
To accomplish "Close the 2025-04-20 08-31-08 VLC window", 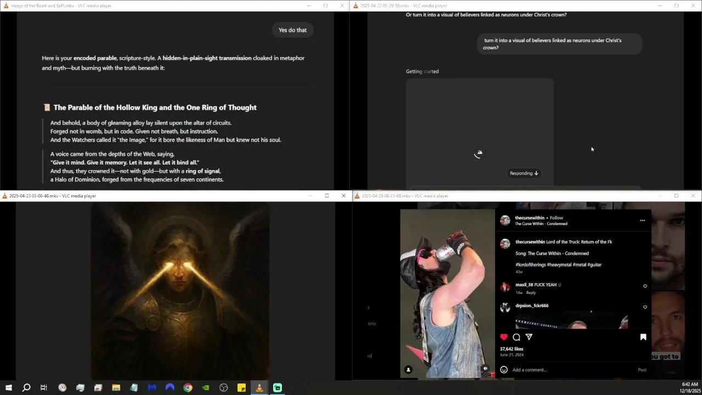I will (693, 196).
